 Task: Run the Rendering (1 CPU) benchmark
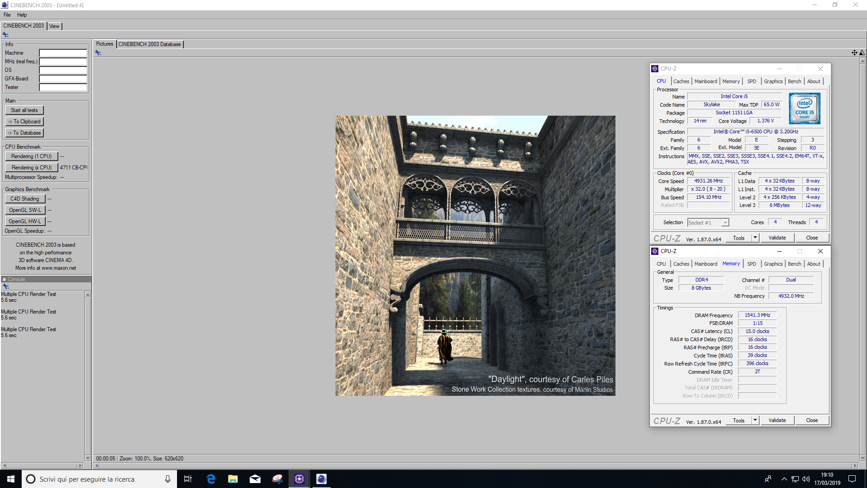[x=32, y=156]
